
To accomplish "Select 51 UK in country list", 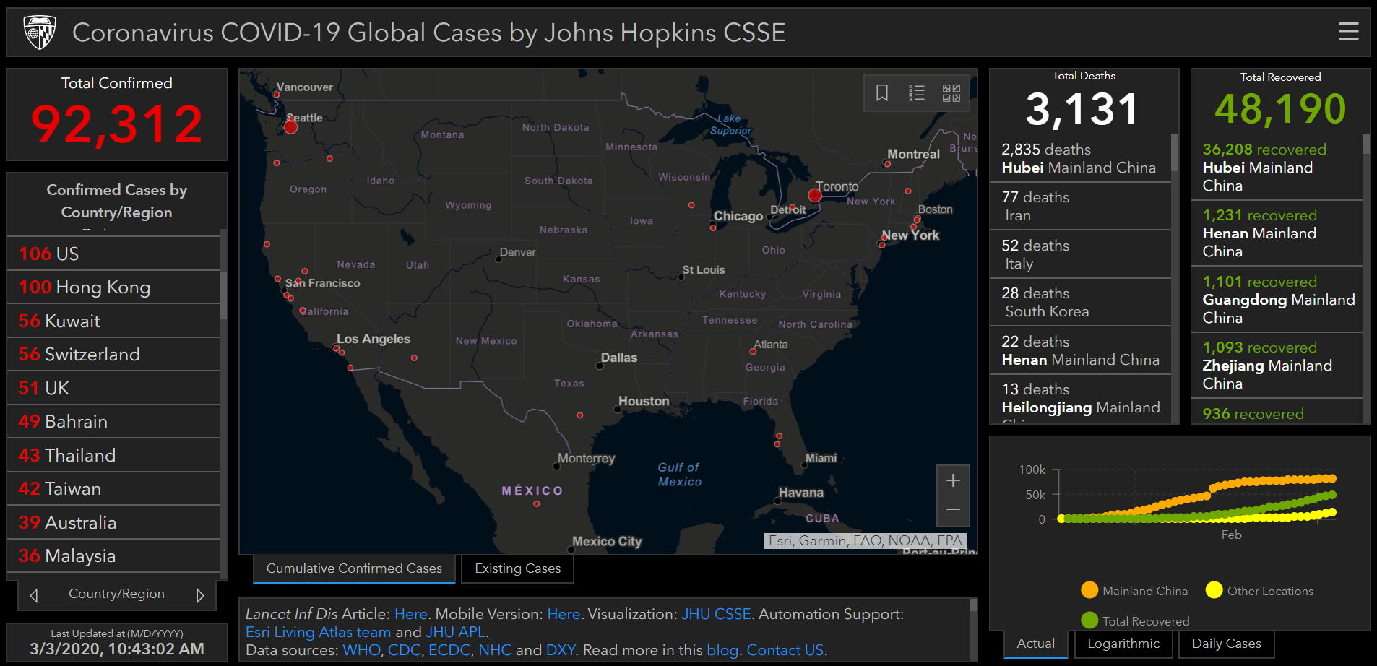I will click(x=113, y=388).
